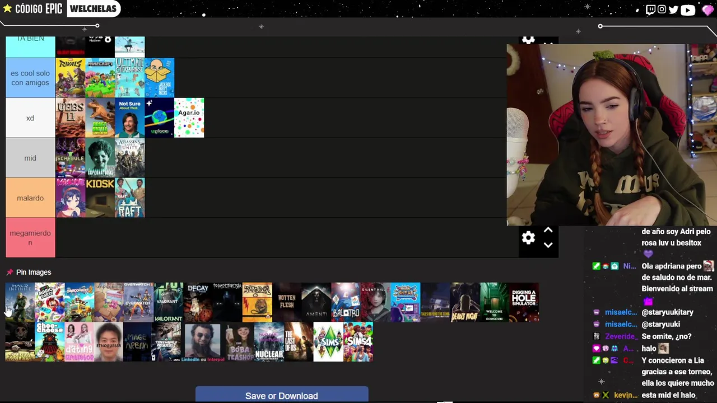Move megamierdon row up with the up chevron
This screenshot has height=403, width=717.
pyautogui.click(x=548, y=230)
